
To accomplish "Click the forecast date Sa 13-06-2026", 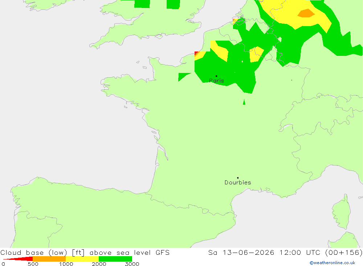I will (241, 253).
